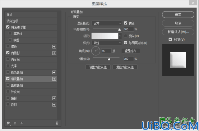
Task: Select the 内发光 effect row
Action: (x=31, y=59)
